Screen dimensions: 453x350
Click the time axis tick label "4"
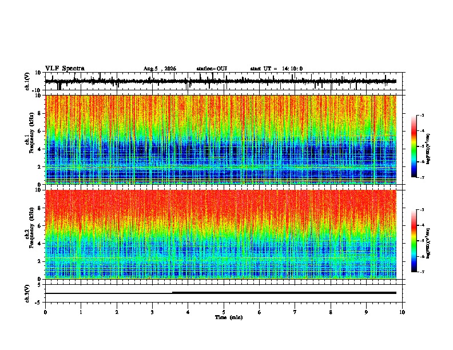pyautogui.click(x=188, y=312)
